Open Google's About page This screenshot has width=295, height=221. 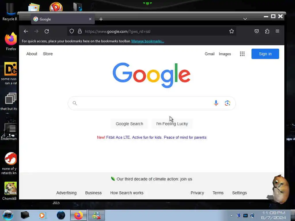coord(32,54)
